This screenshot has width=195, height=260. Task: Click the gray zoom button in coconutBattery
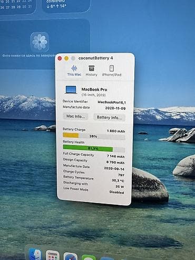pos(73,58)
